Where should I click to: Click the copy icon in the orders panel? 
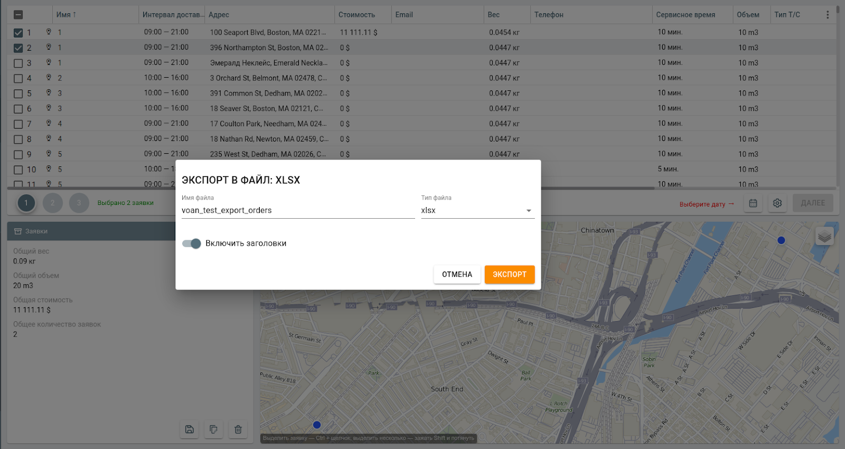[213, 429]
